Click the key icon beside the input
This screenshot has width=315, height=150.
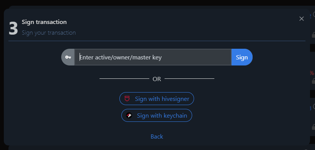68,57
